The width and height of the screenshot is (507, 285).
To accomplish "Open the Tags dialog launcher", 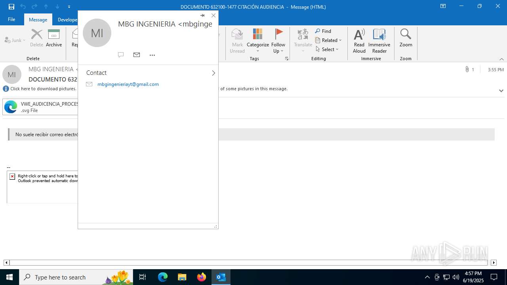I will [x=287, y=59].
